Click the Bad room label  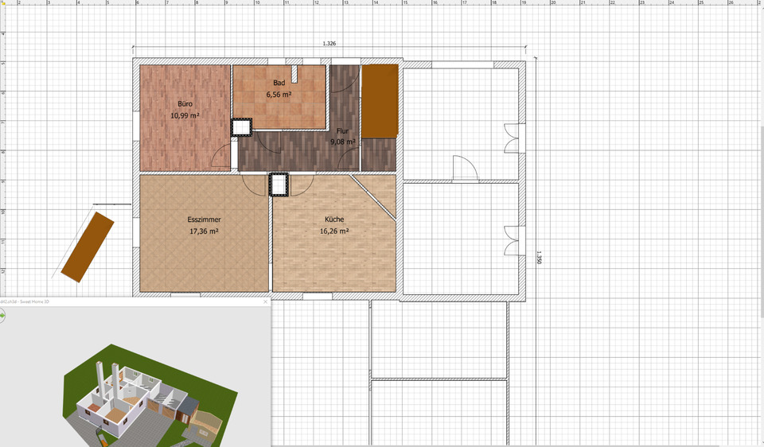coord(279,83)
